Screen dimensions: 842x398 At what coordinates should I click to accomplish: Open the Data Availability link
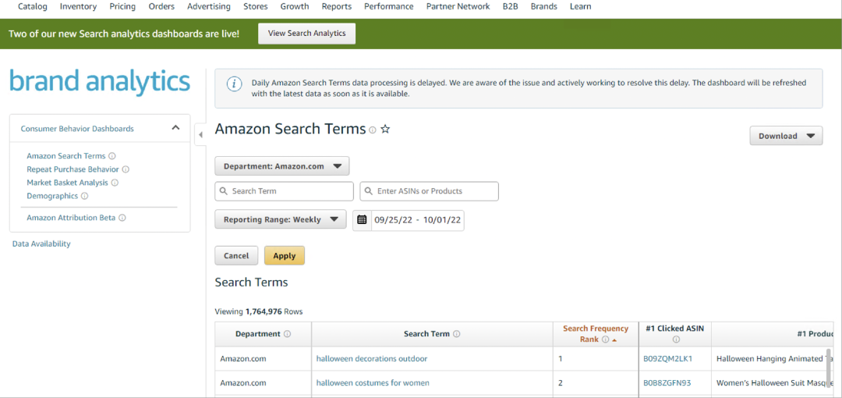(x=41, y=244)
